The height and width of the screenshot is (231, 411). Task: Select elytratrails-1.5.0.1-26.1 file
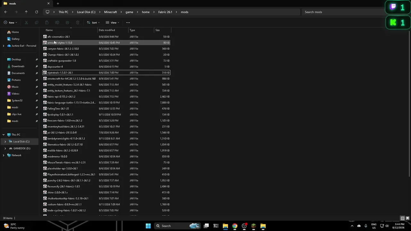(x=106, y=73)
